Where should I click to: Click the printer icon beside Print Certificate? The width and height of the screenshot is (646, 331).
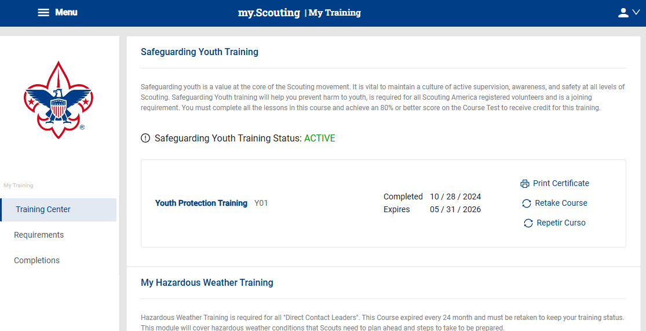point(525,184)
